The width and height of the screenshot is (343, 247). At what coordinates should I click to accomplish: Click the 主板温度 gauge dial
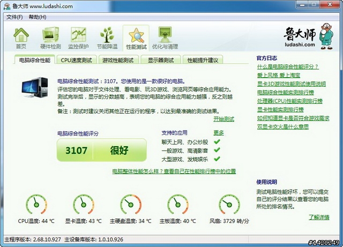[x=178, y=205]
